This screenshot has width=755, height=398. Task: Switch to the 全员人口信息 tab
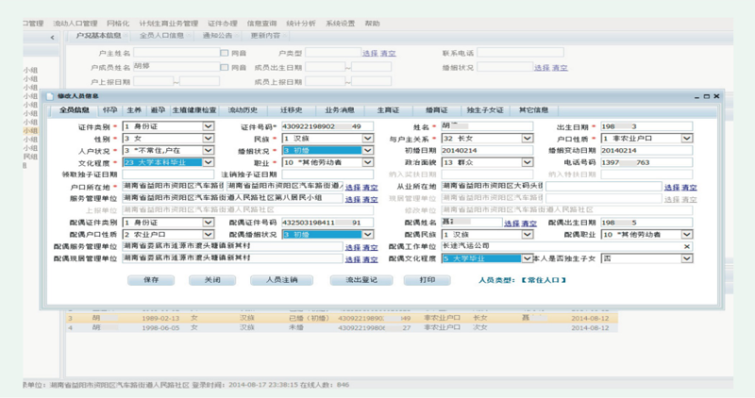tap(161, 36)
